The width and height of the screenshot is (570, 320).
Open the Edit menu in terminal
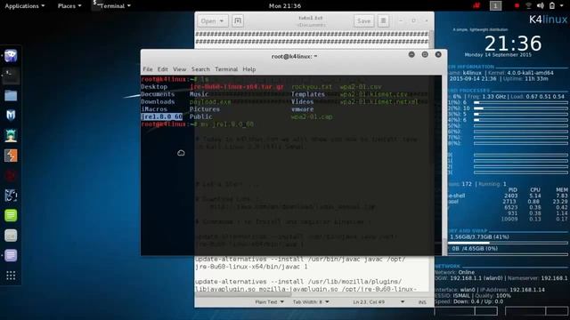tap(162, 69)
